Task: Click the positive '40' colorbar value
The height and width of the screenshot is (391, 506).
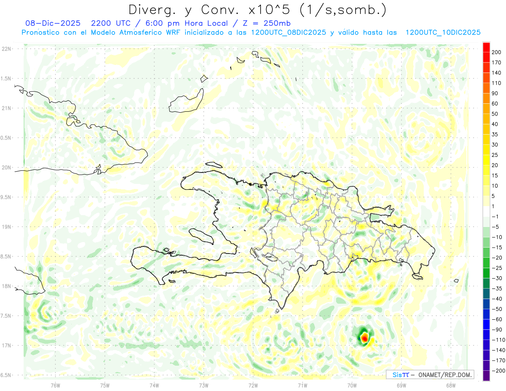Action: click(x=495, y=124)
